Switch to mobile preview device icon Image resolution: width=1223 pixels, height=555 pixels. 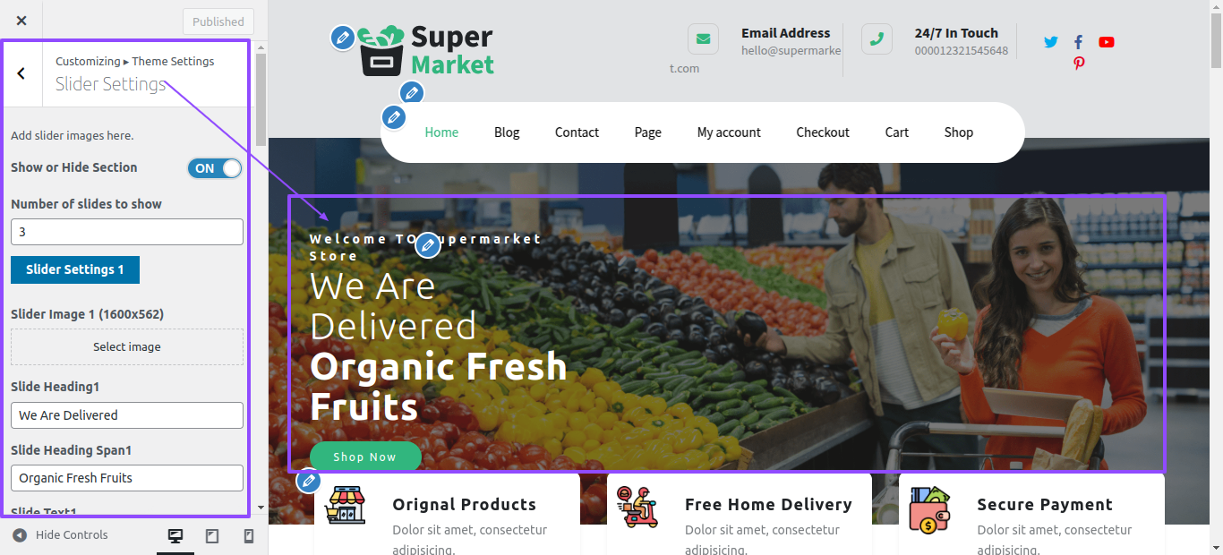tap(249, 536)
